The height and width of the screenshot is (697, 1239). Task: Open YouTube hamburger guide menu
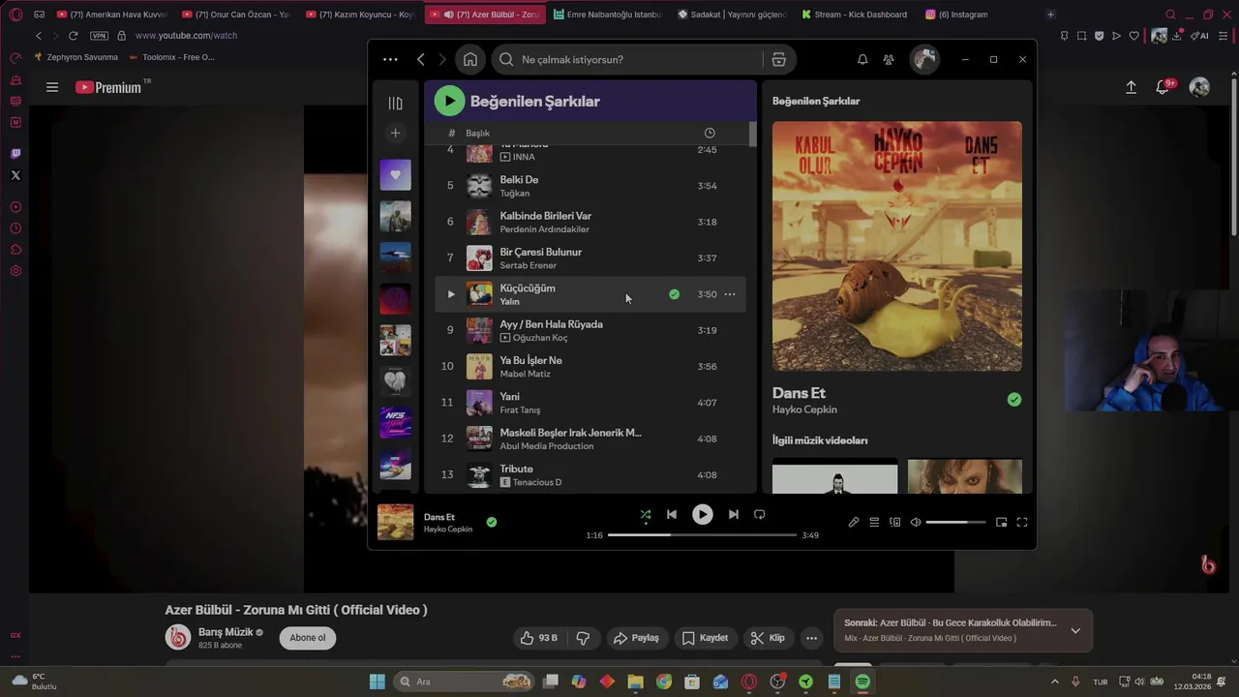click(52, 87)
